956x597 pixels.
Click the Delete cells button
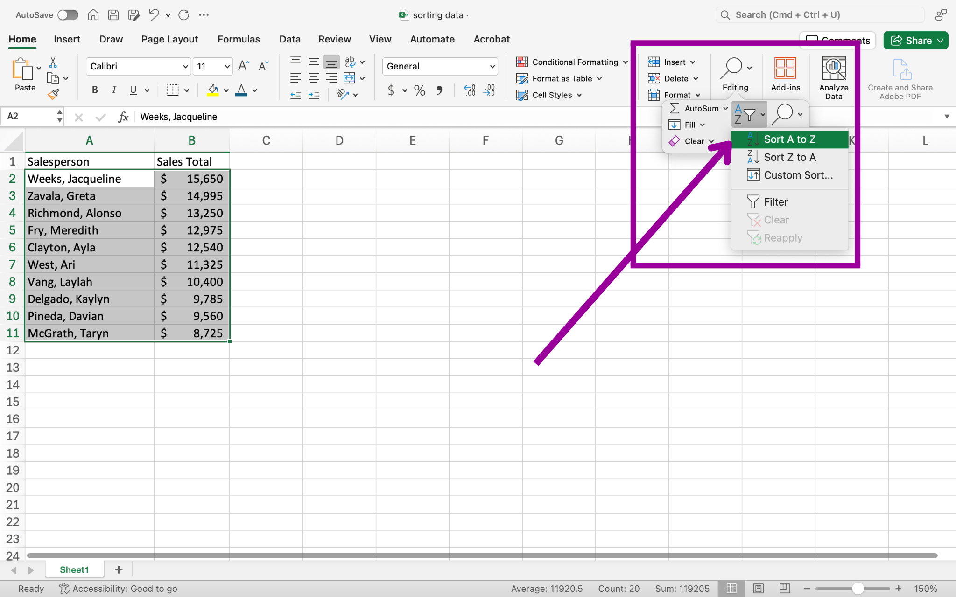point(673,78)
